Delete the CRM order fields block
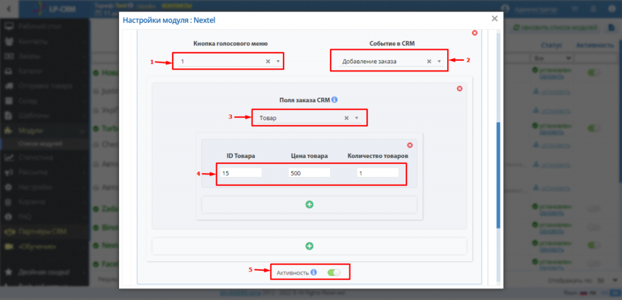Viewport: 622px width, 300px height. [460, 89]
